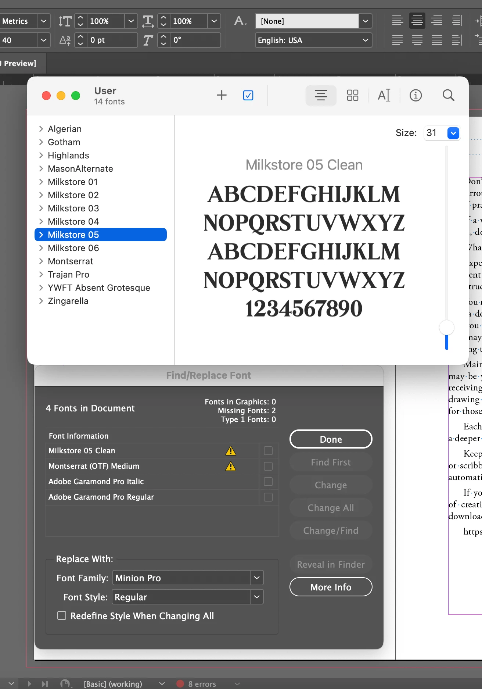The image size is (482, 689).
Task: Expand the Montserrat font family
Action: [x=41, y=261]
